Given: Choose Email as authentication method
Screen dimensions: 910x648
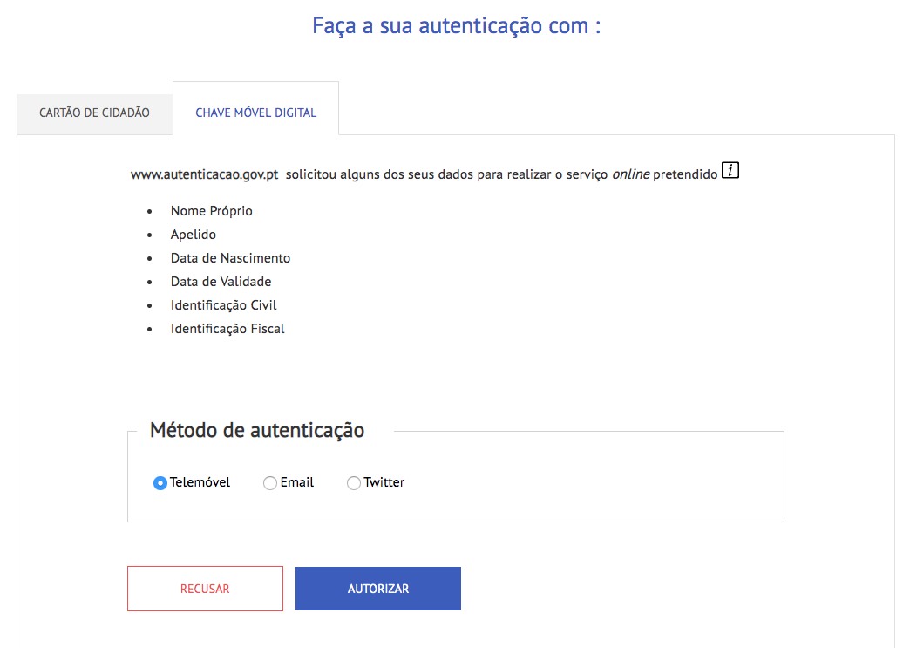Looking at the screenshot, I should pos(270,482).
